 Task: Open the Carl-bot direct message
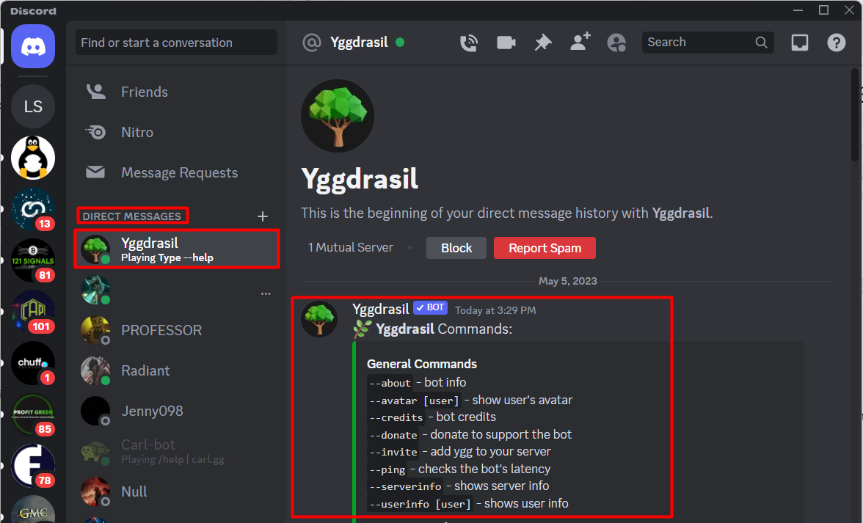tap(176, 451)
